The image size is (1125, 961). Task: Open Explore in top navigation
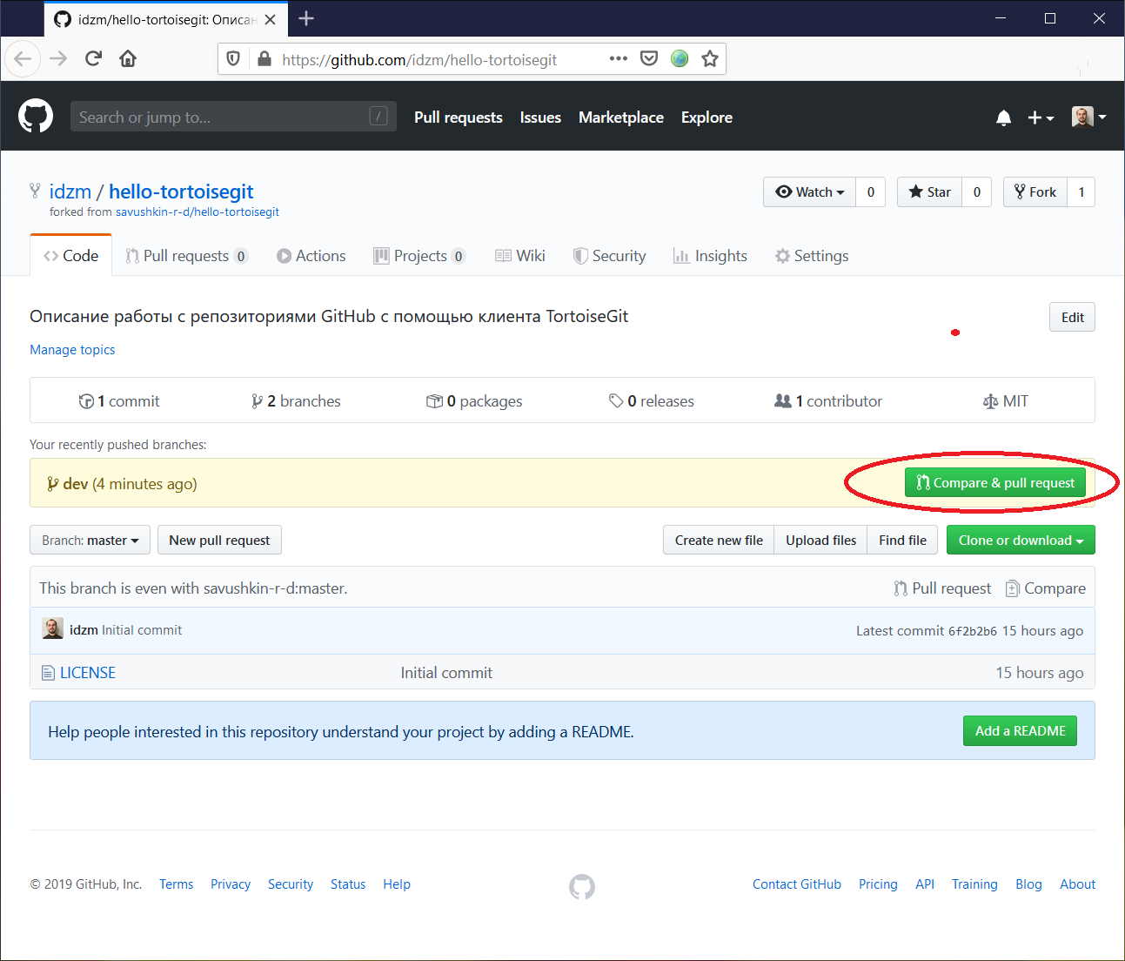706,118
